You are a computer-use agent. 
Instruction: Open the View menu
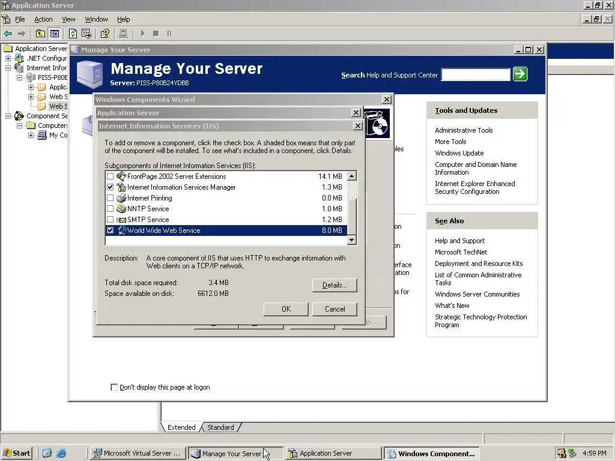pos(68,19)
